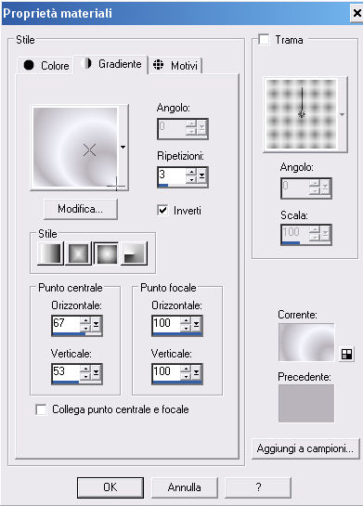Open the Trama texture dropdown arrow
The image size is (363, 506).
click(342, 114)
